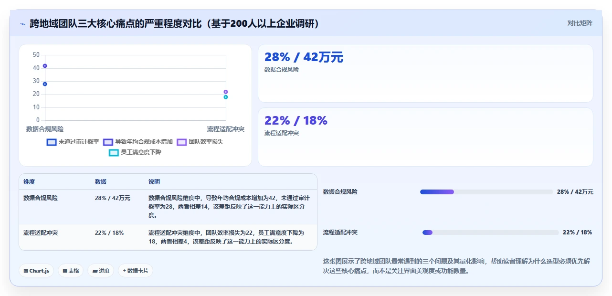Click the 数据卡片 tag
This screenshot has width=612, height=296.
136,271
